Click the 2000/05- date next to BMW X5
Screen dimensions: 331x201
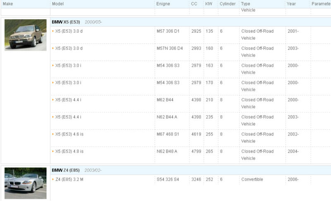point(94,22)
